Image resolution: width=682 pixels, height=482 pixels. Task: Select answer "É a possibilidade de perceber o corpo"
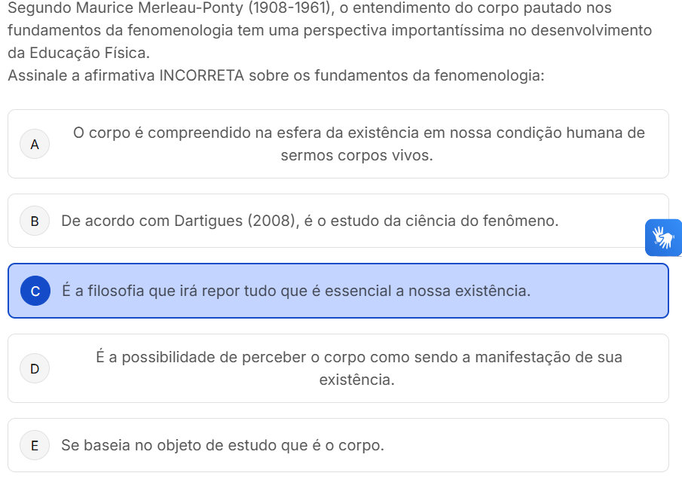click(359, 357)
